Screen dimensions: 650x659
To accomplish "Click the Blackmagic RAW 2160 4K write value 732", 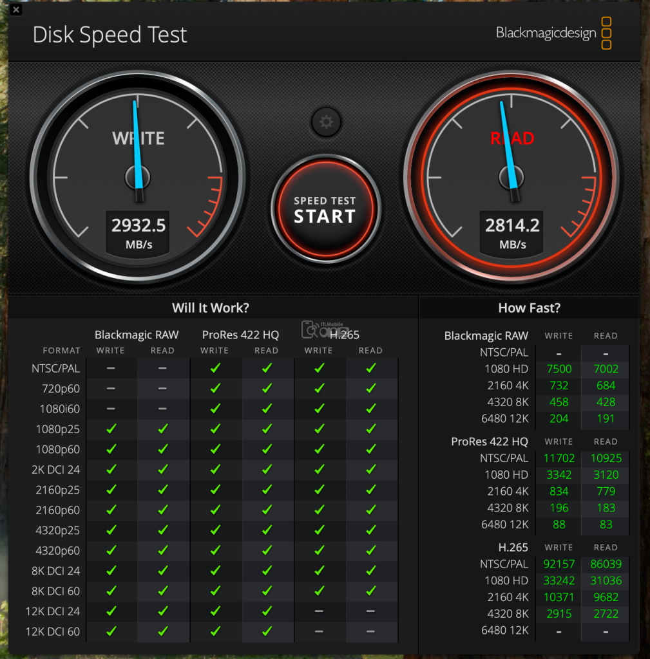I will pyautogui.click(x=559, y=385).
